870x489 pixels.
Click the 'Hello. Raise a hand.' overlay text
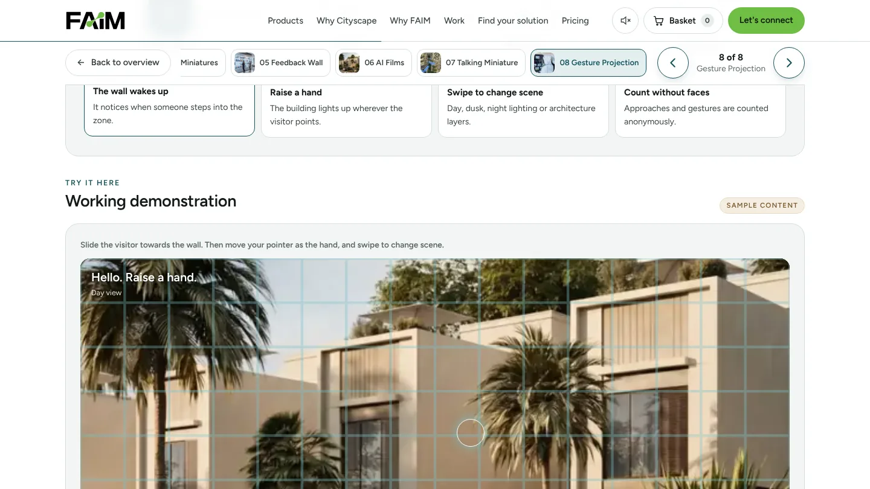144,278
